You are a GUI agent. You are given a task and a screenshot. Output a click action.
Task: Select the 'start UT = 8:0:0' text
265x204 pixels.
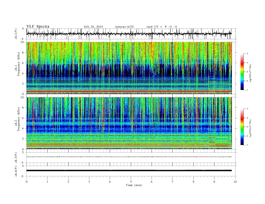click(x=162, y=27)
